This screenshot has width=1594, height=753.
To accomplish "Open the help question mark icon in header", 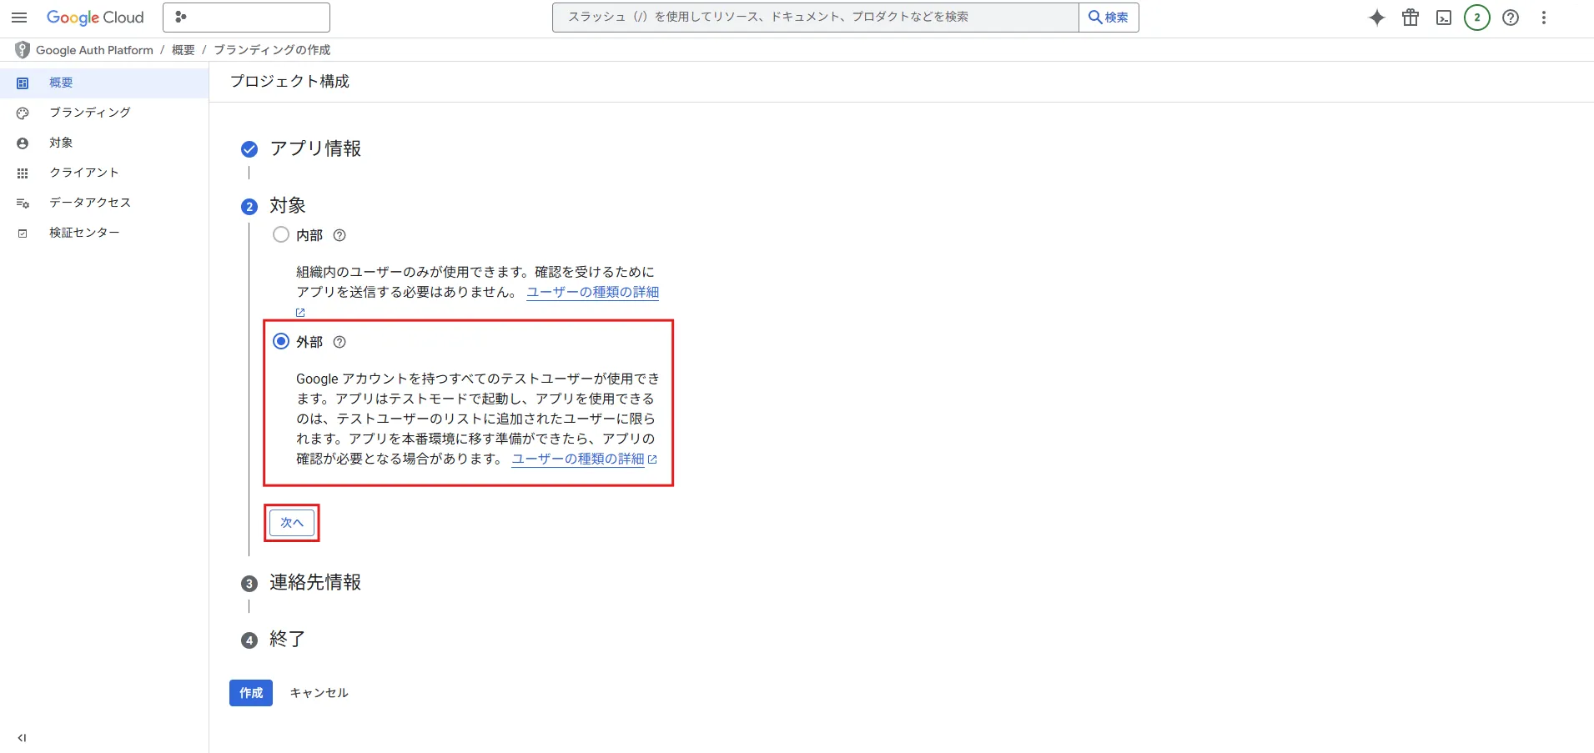I will click(x=1511, y=18).
